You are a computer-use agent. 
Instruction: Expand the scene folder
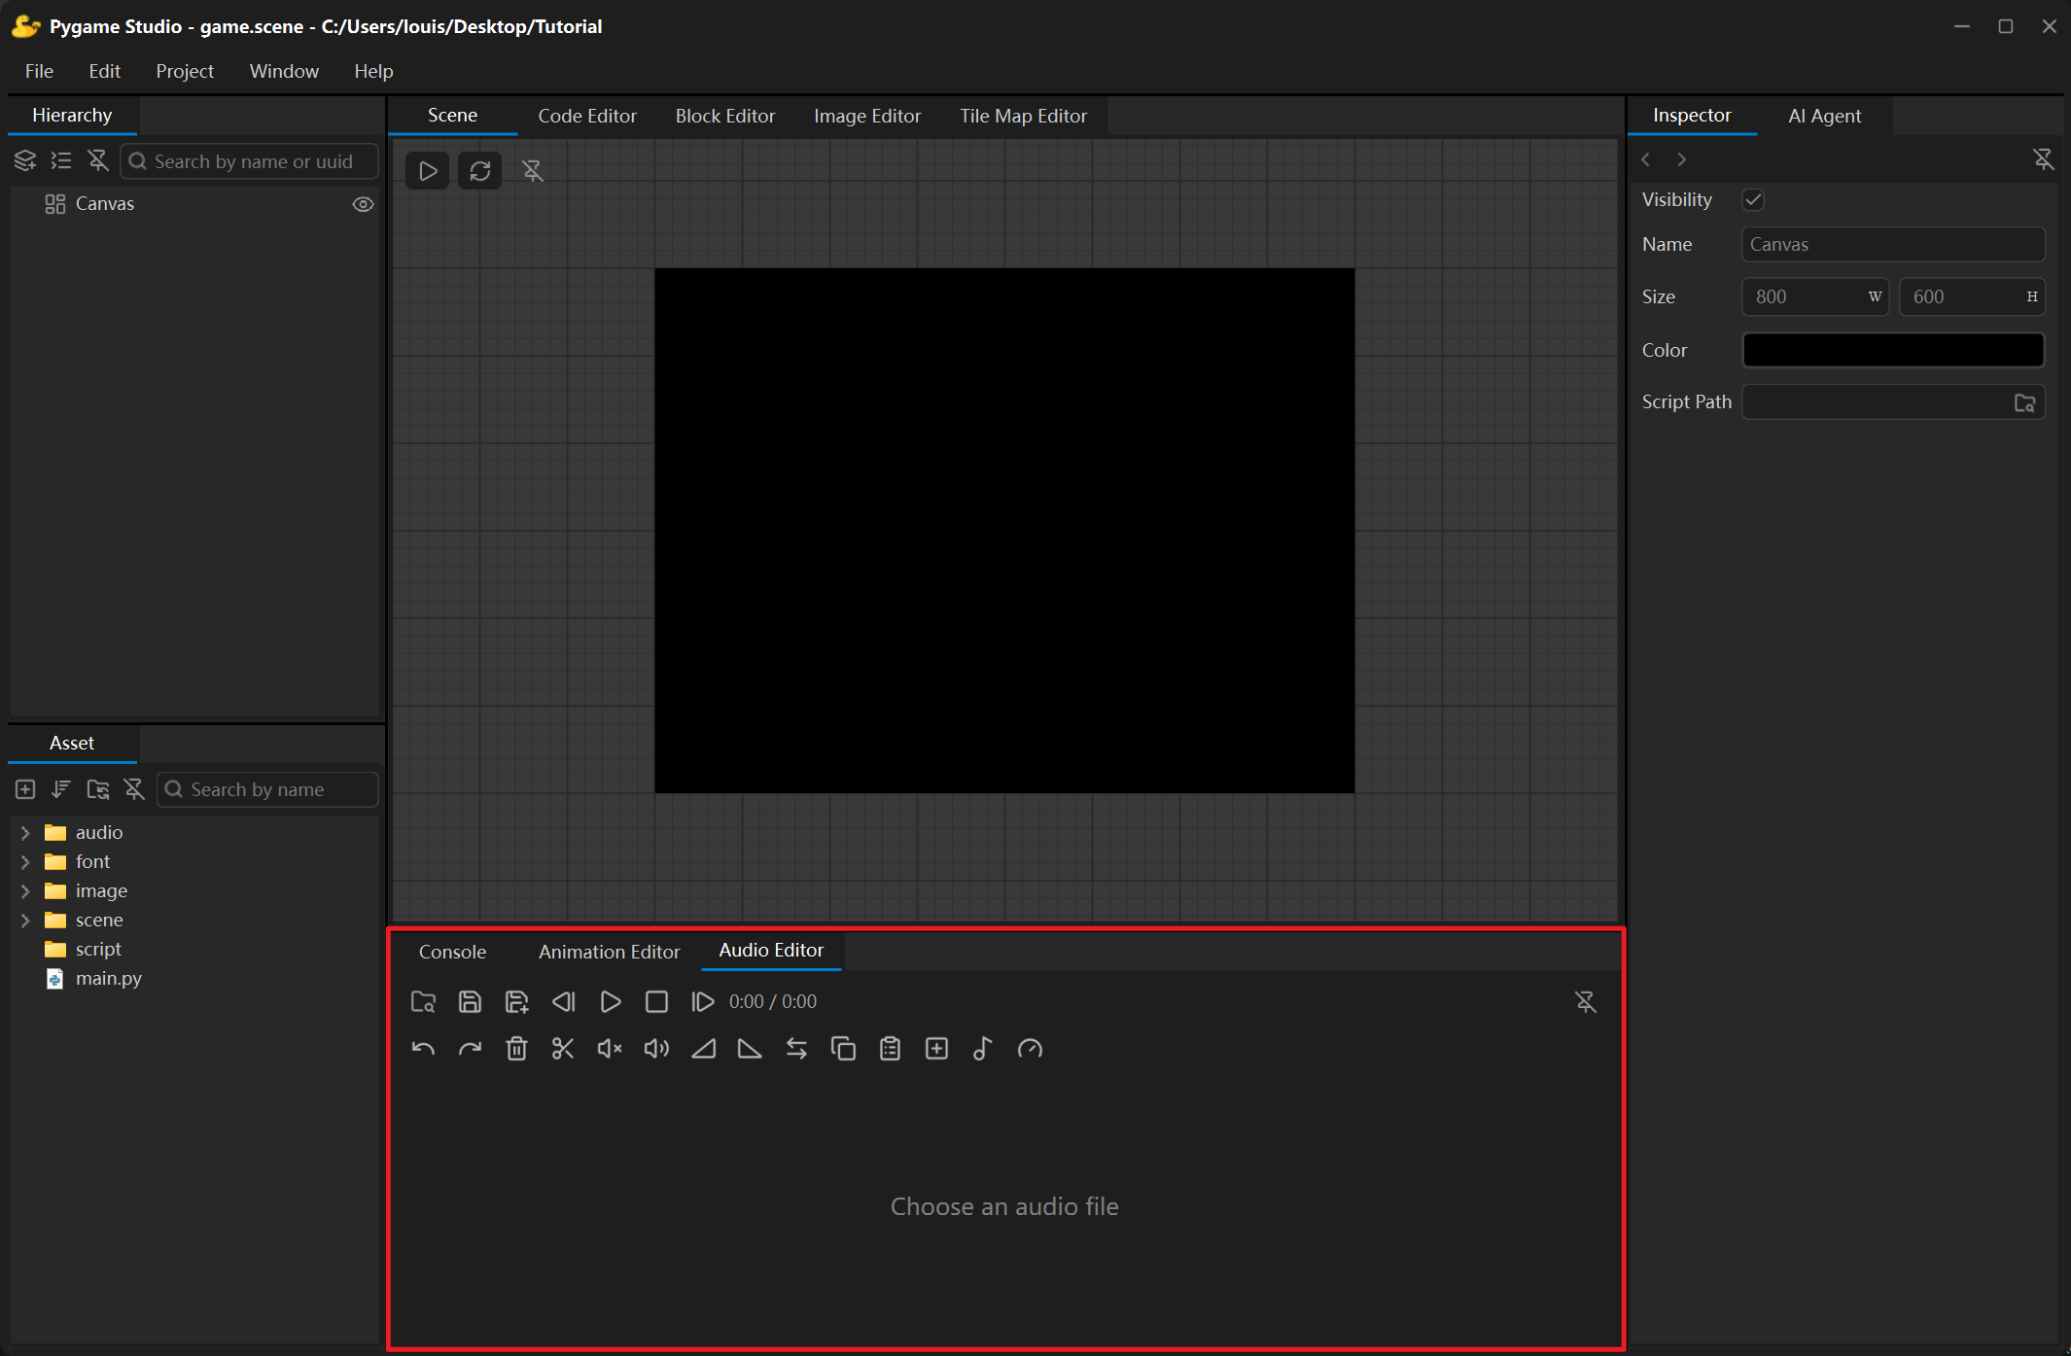[x=25, y=921]
